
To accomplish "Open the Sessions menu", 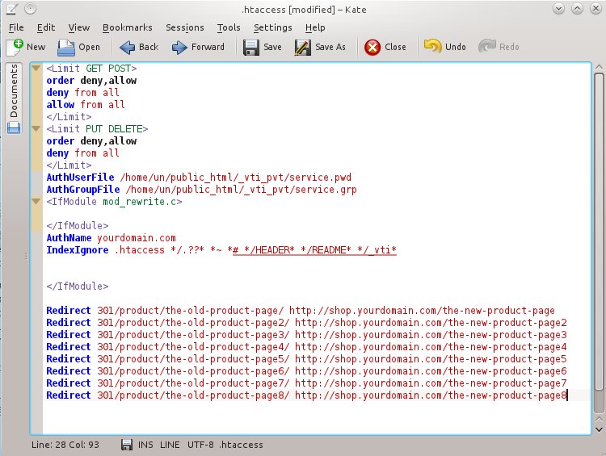I will (185, 27).
